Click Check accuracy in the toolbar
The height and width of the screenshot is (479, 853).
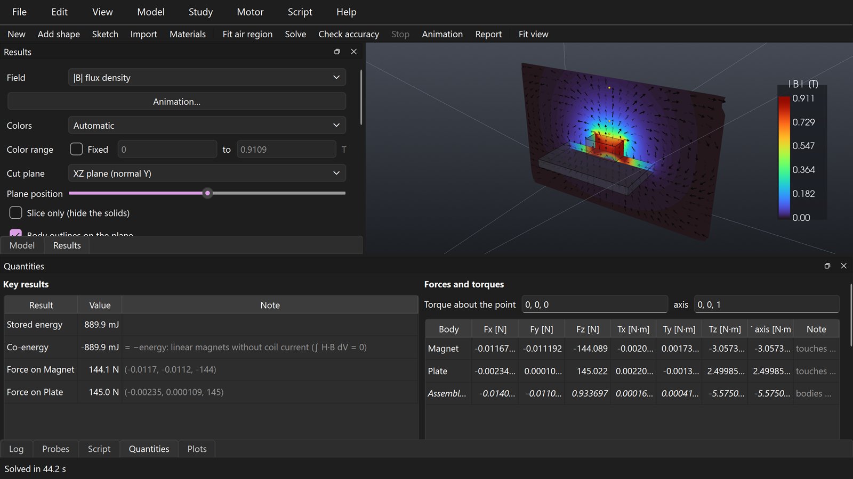click(349, 34)
